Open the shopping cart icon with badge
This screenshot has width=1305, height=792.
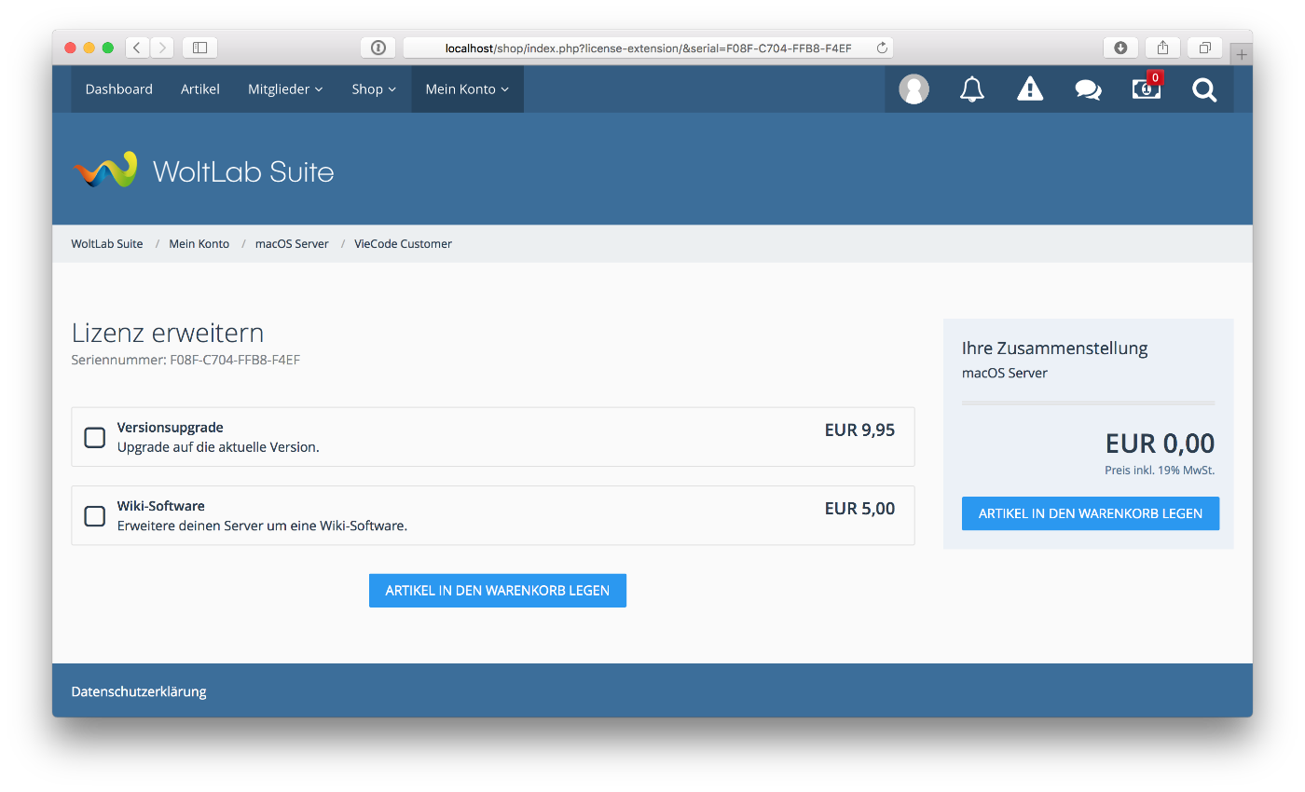pos(1147,89)
